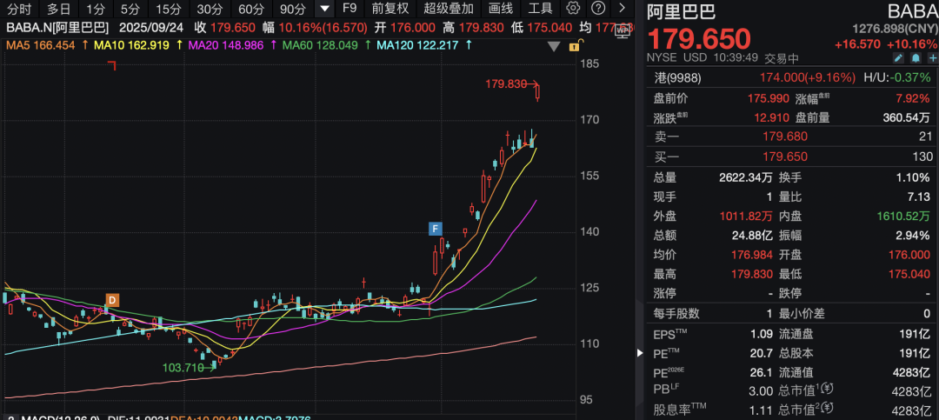Click 外盘 1011.82万 value

pyautogui.click(x=746, y=216)
